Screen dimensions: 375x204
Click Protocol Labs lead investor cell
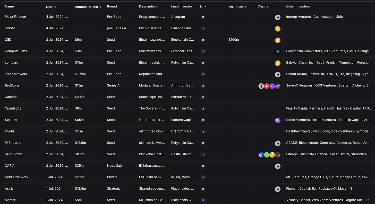[182, 51]
